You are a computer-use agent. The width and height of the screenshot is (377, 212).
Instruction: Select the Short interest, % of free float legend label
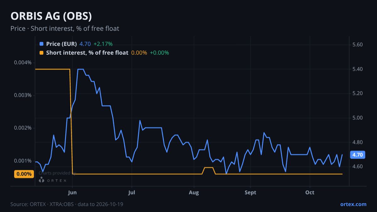pos(87,53)
